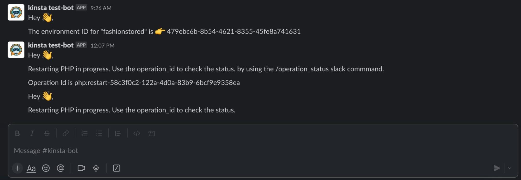521x180 pixels.
Task: Click the blockquote formatting icon
Action: 118,134
